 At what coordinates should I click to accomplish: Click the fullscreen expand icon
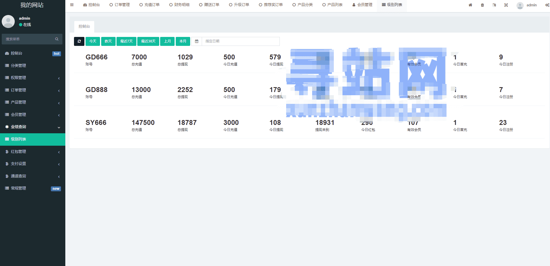(x=506, y=5)
